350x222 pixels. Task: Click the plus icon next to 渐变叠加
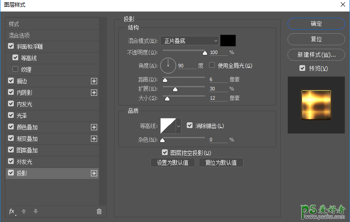(x=94, y=139)
